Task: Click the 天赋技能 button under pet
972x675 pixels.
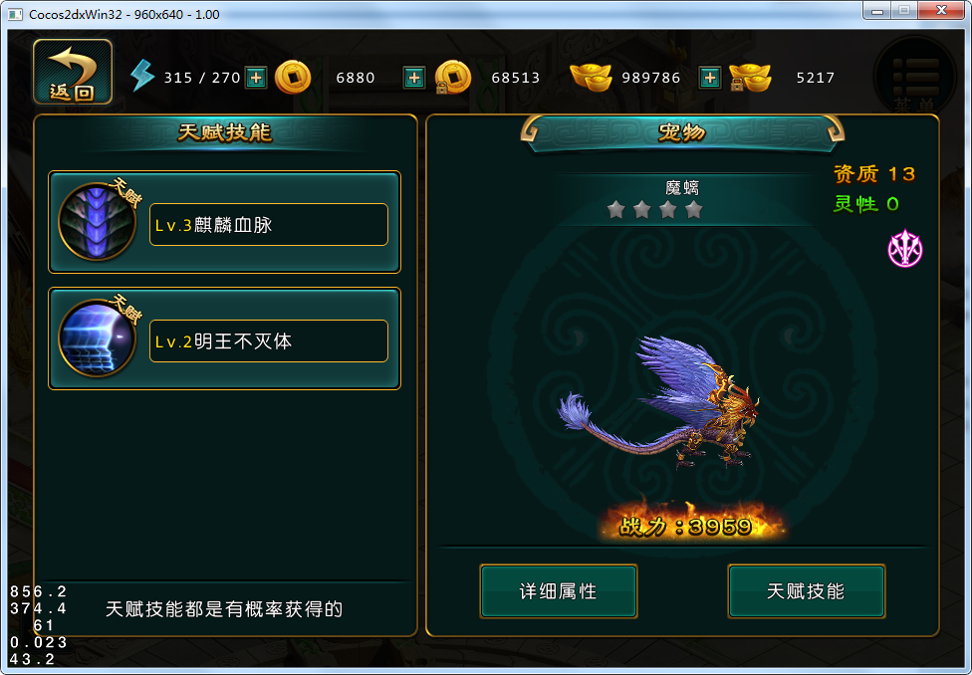Action: [806, 591]
